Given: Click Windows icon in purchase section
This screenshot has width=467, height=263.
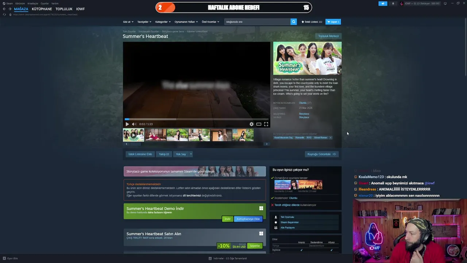Looking at the screenshot, I should coord(261,233).
